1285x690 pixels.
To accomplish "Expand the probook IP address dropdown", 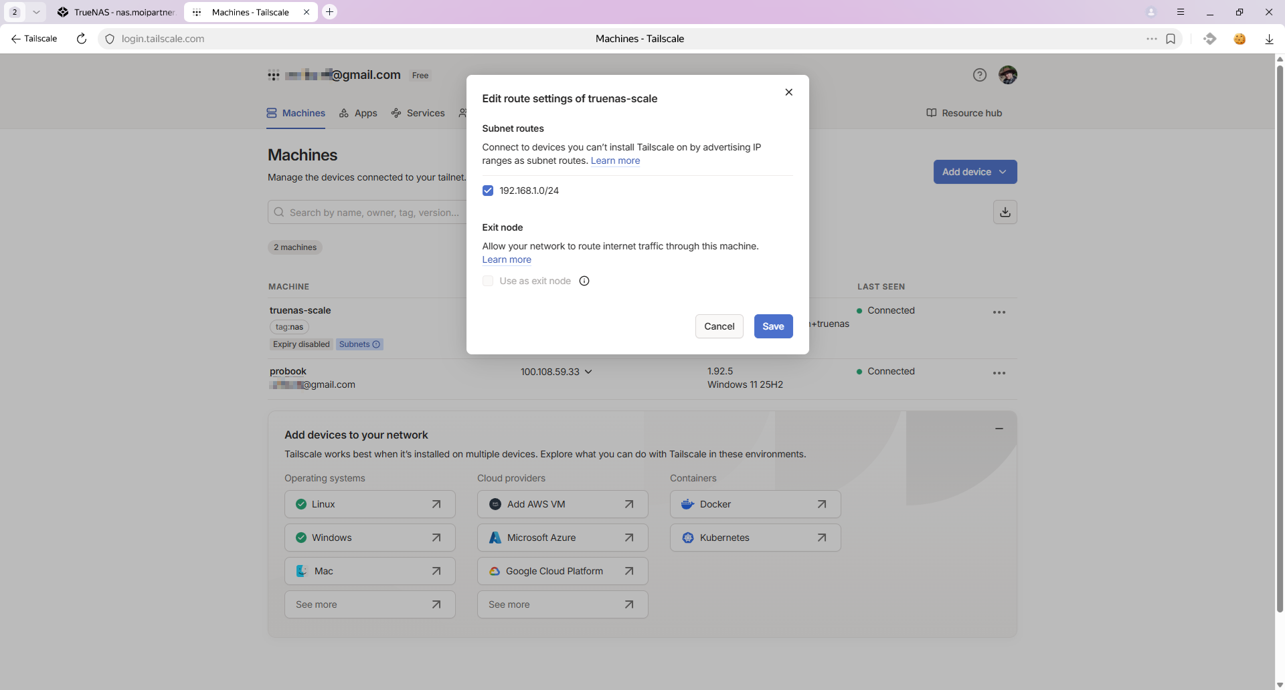I will [x=588, y=372].
